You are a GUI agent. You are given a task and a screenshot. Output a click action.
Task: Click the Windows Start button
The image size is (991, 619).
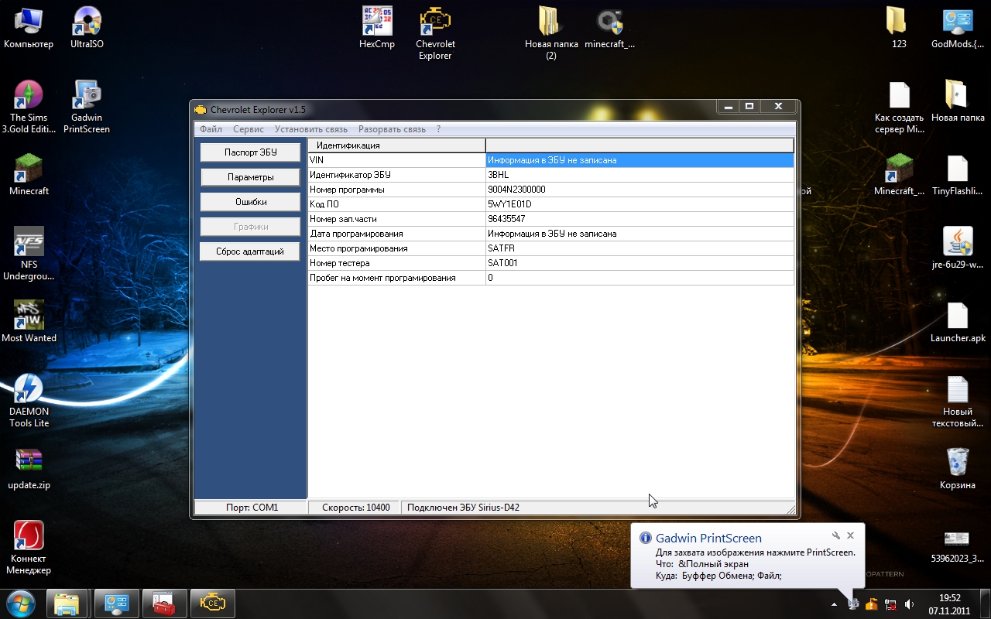click(20, 603)
